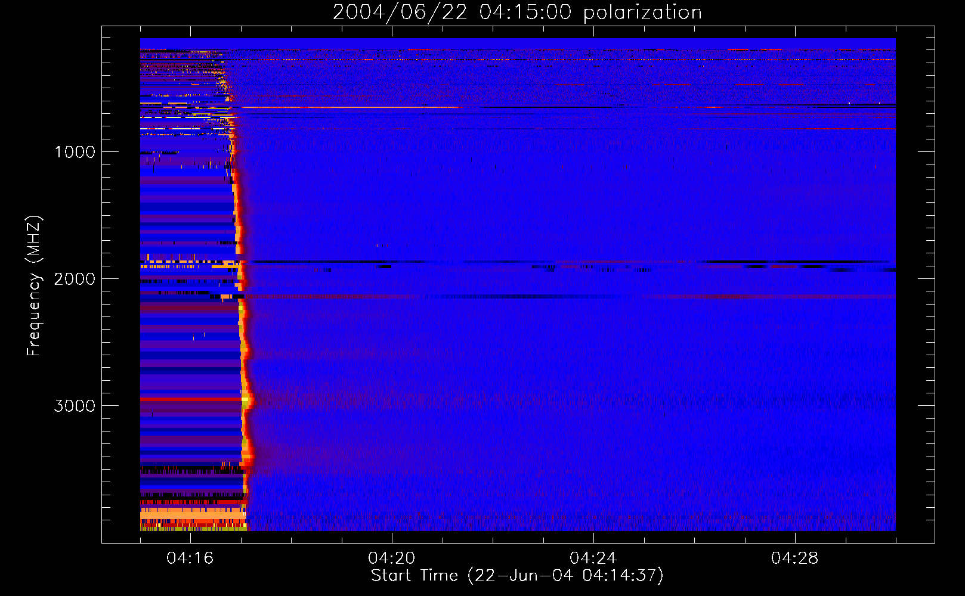Click the "04:16" time tick label

[x=190, y=558]
